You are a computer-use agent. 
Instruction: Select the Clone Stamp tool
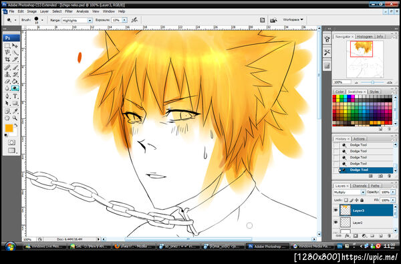tap(7, 75)
